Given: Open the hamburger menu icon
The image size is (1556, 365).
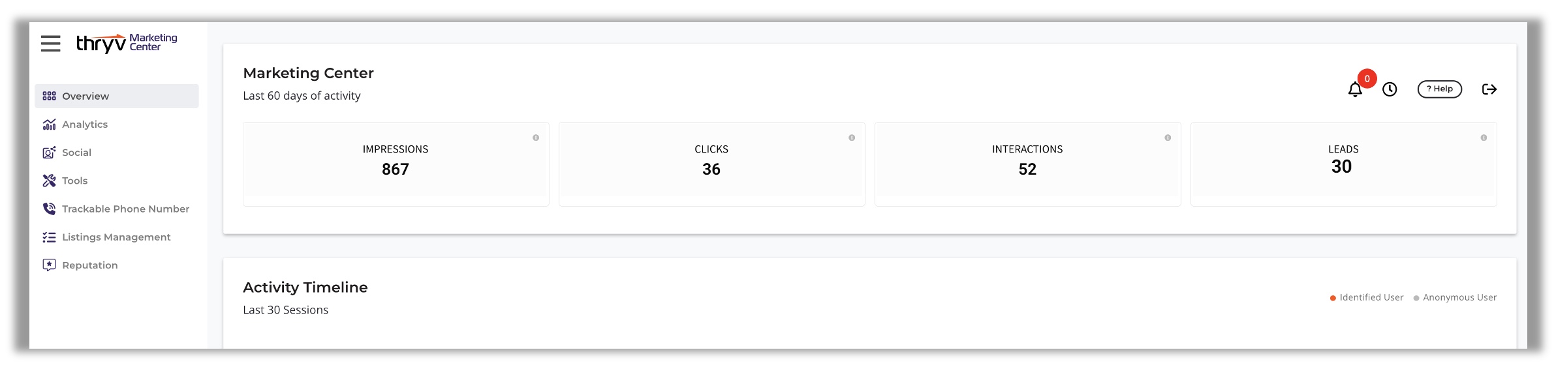Looking at the screenshot, I should coord(50,44).
